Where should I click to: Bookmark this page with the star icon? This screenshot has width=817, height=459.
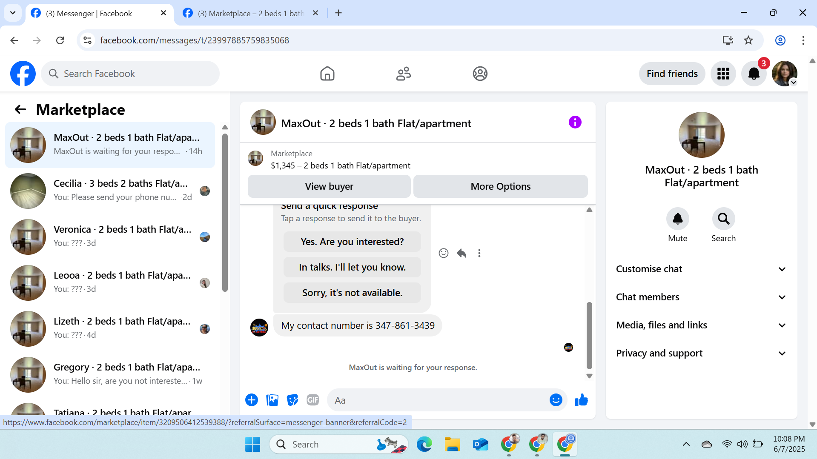coord(748,40)
